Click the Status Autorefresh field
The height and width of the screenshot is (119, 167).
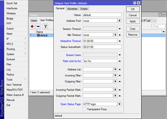(x=102, y=47)
